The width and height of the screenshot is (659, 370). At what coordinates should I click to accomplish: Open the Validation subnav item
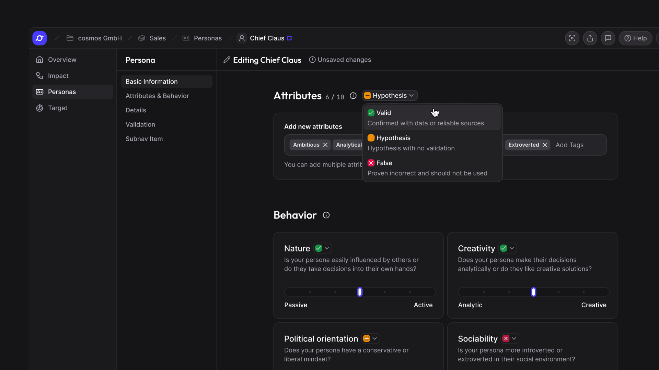[x=166, y=125]
